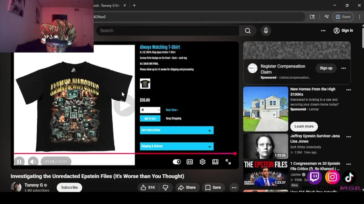Click the Chrome toolbar icon left of media controls

tap(312, 17)
